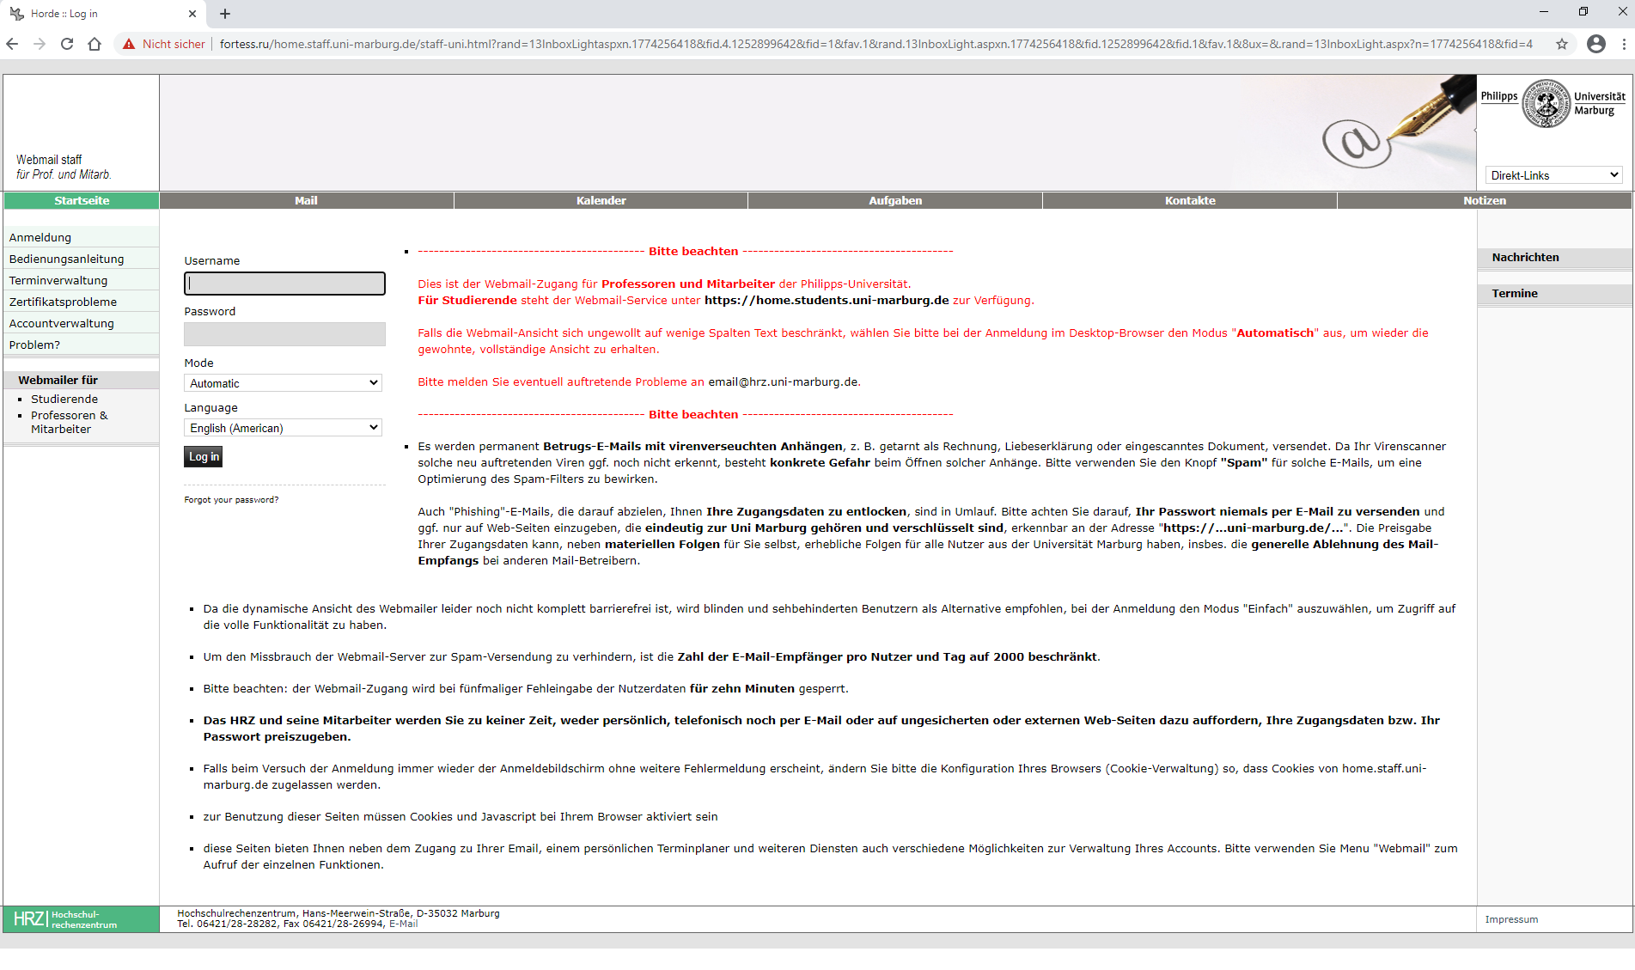Click the home.students.uni-marburg.de link
Image resolution: width=1635 pixels, height=970 pixels.
[827, 301]
